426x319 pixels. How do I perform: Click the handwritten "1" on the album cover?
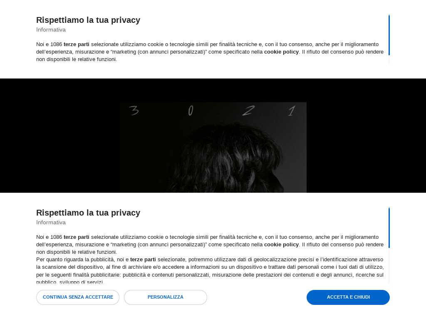click(292, 111)
